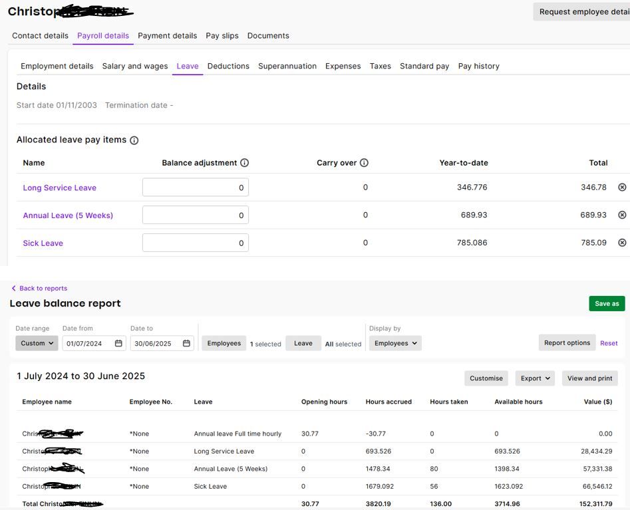Click the Reset link
The image size is (630, 510).
pyautogui.click(x=609, y=344)
